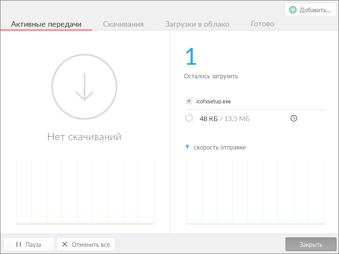Select the Готово tab
Viewport: 339px width, 254px height.
(x=262, y=24)
